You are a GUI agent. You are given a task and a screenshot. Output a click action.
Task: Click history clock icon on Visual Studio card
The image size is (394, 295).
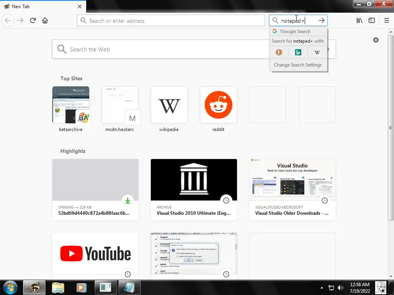coord(325,201)
